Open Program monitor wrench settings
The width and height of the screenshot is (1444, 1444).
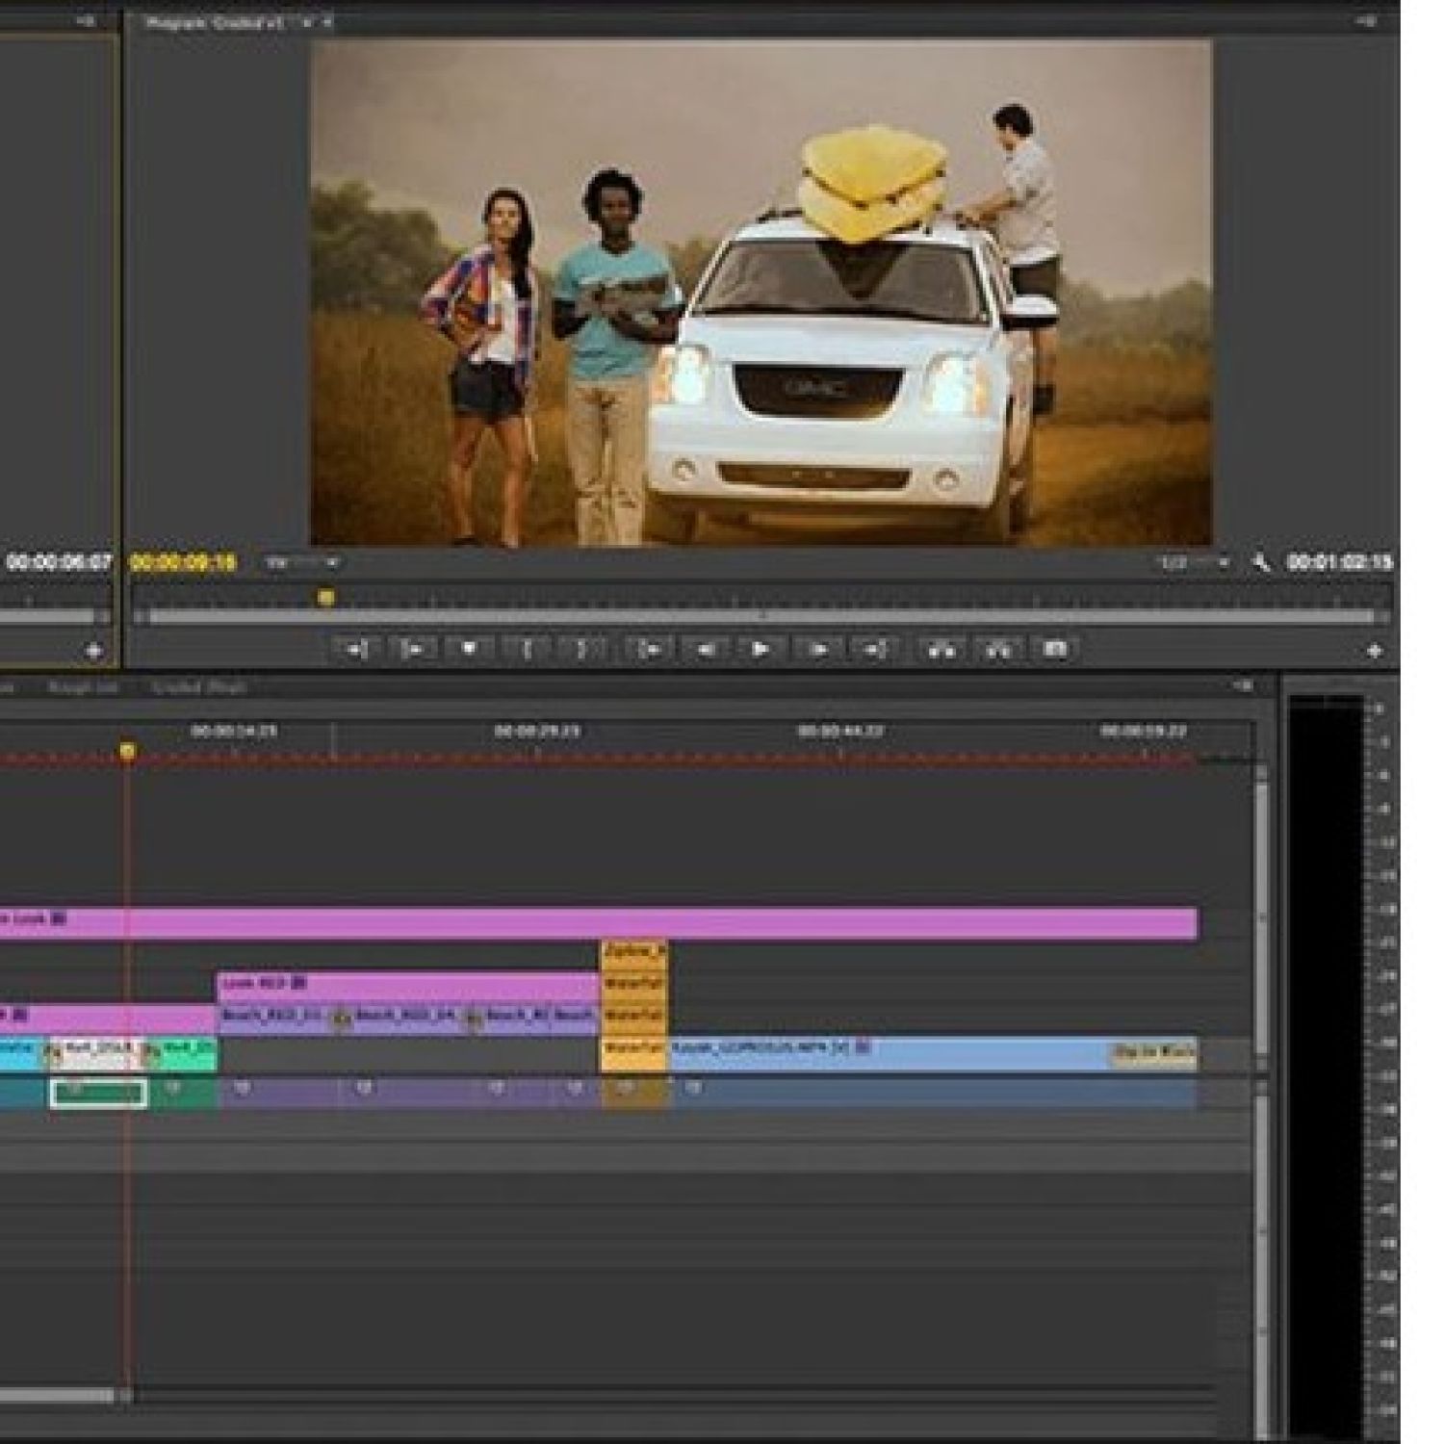pos(1260,562)
